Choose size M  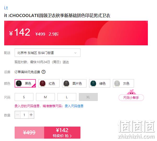[x=45, y=97]
